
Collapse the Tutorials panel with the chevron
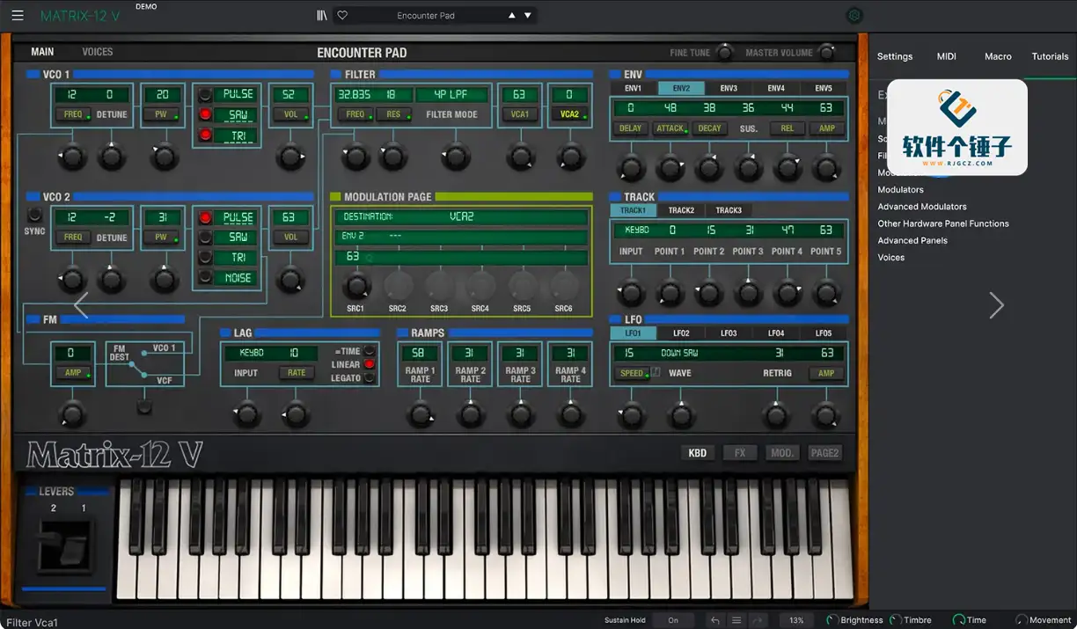pos(997,304)
